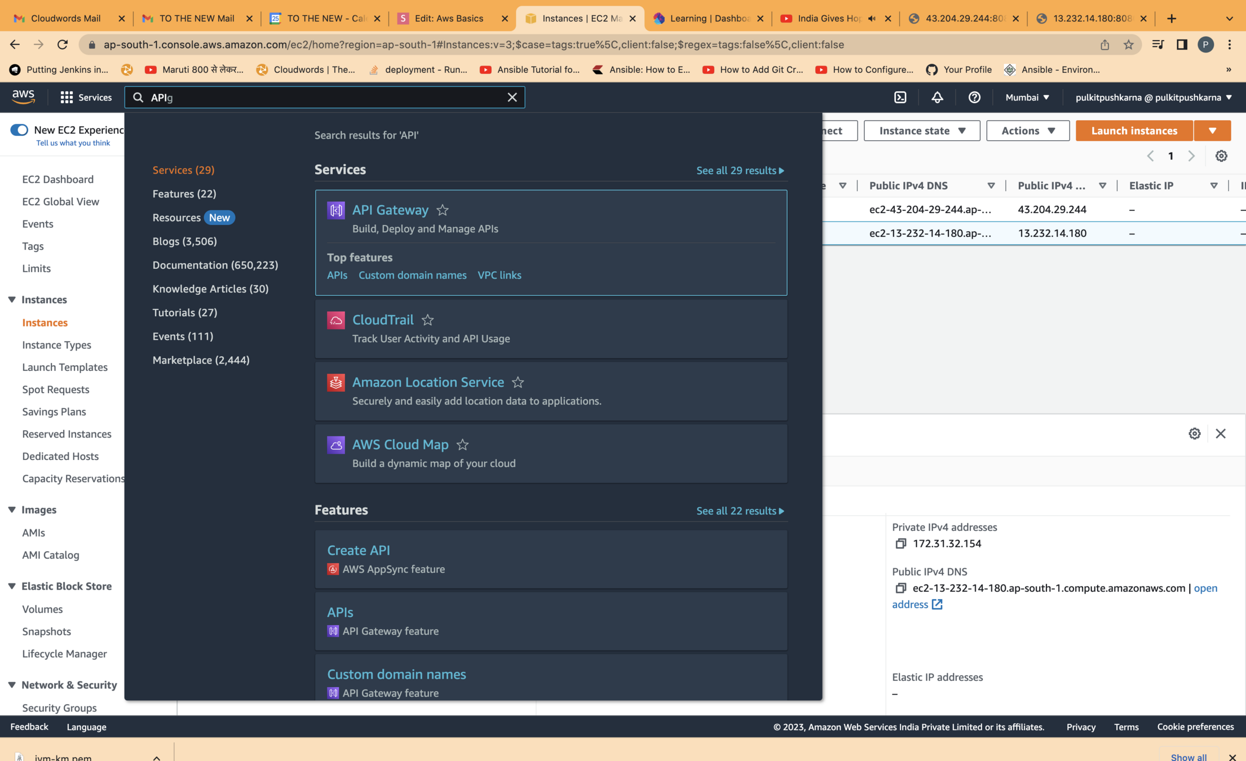
Task: Click the AWS logo home icon
Action: 24,97
